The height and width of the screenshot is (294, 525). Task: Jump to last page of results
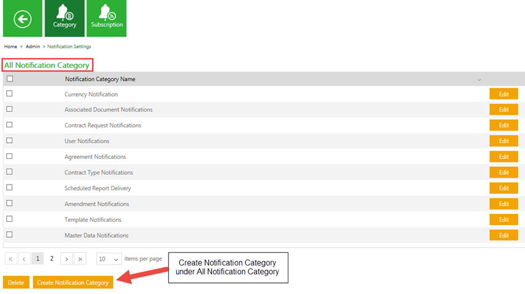click(x=80, y=259)
